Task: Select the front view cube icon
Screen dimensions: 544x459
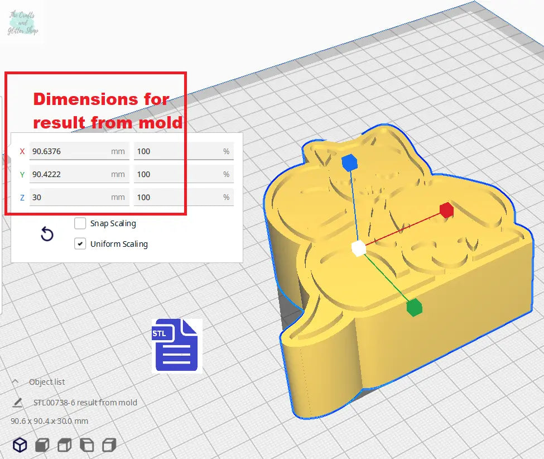Action: [x=42, y=445]
